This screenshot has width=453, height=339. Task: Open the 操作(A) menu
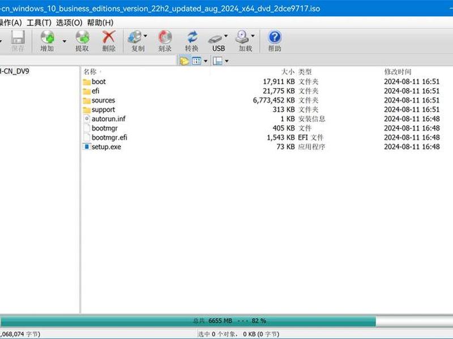point(11,23)
